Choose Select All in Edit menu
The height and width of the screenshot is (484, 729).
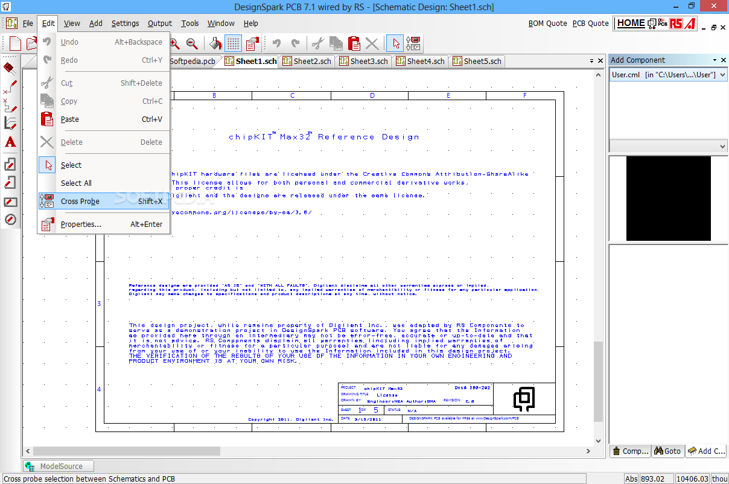(104, 183)
